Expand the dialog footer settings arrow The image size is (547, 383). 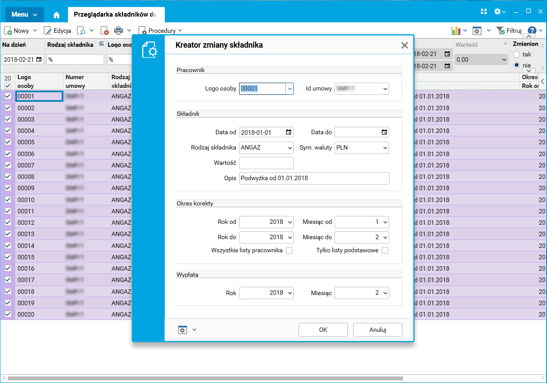[194, 330]
